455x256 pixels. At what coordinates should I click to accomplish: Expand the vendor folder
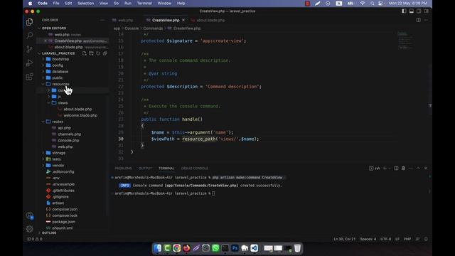(58, 166)
